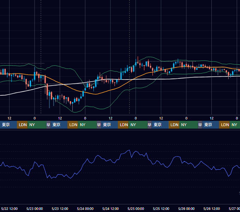
Task: Select the LDN session block on 5/25
Action: [174, 125]
